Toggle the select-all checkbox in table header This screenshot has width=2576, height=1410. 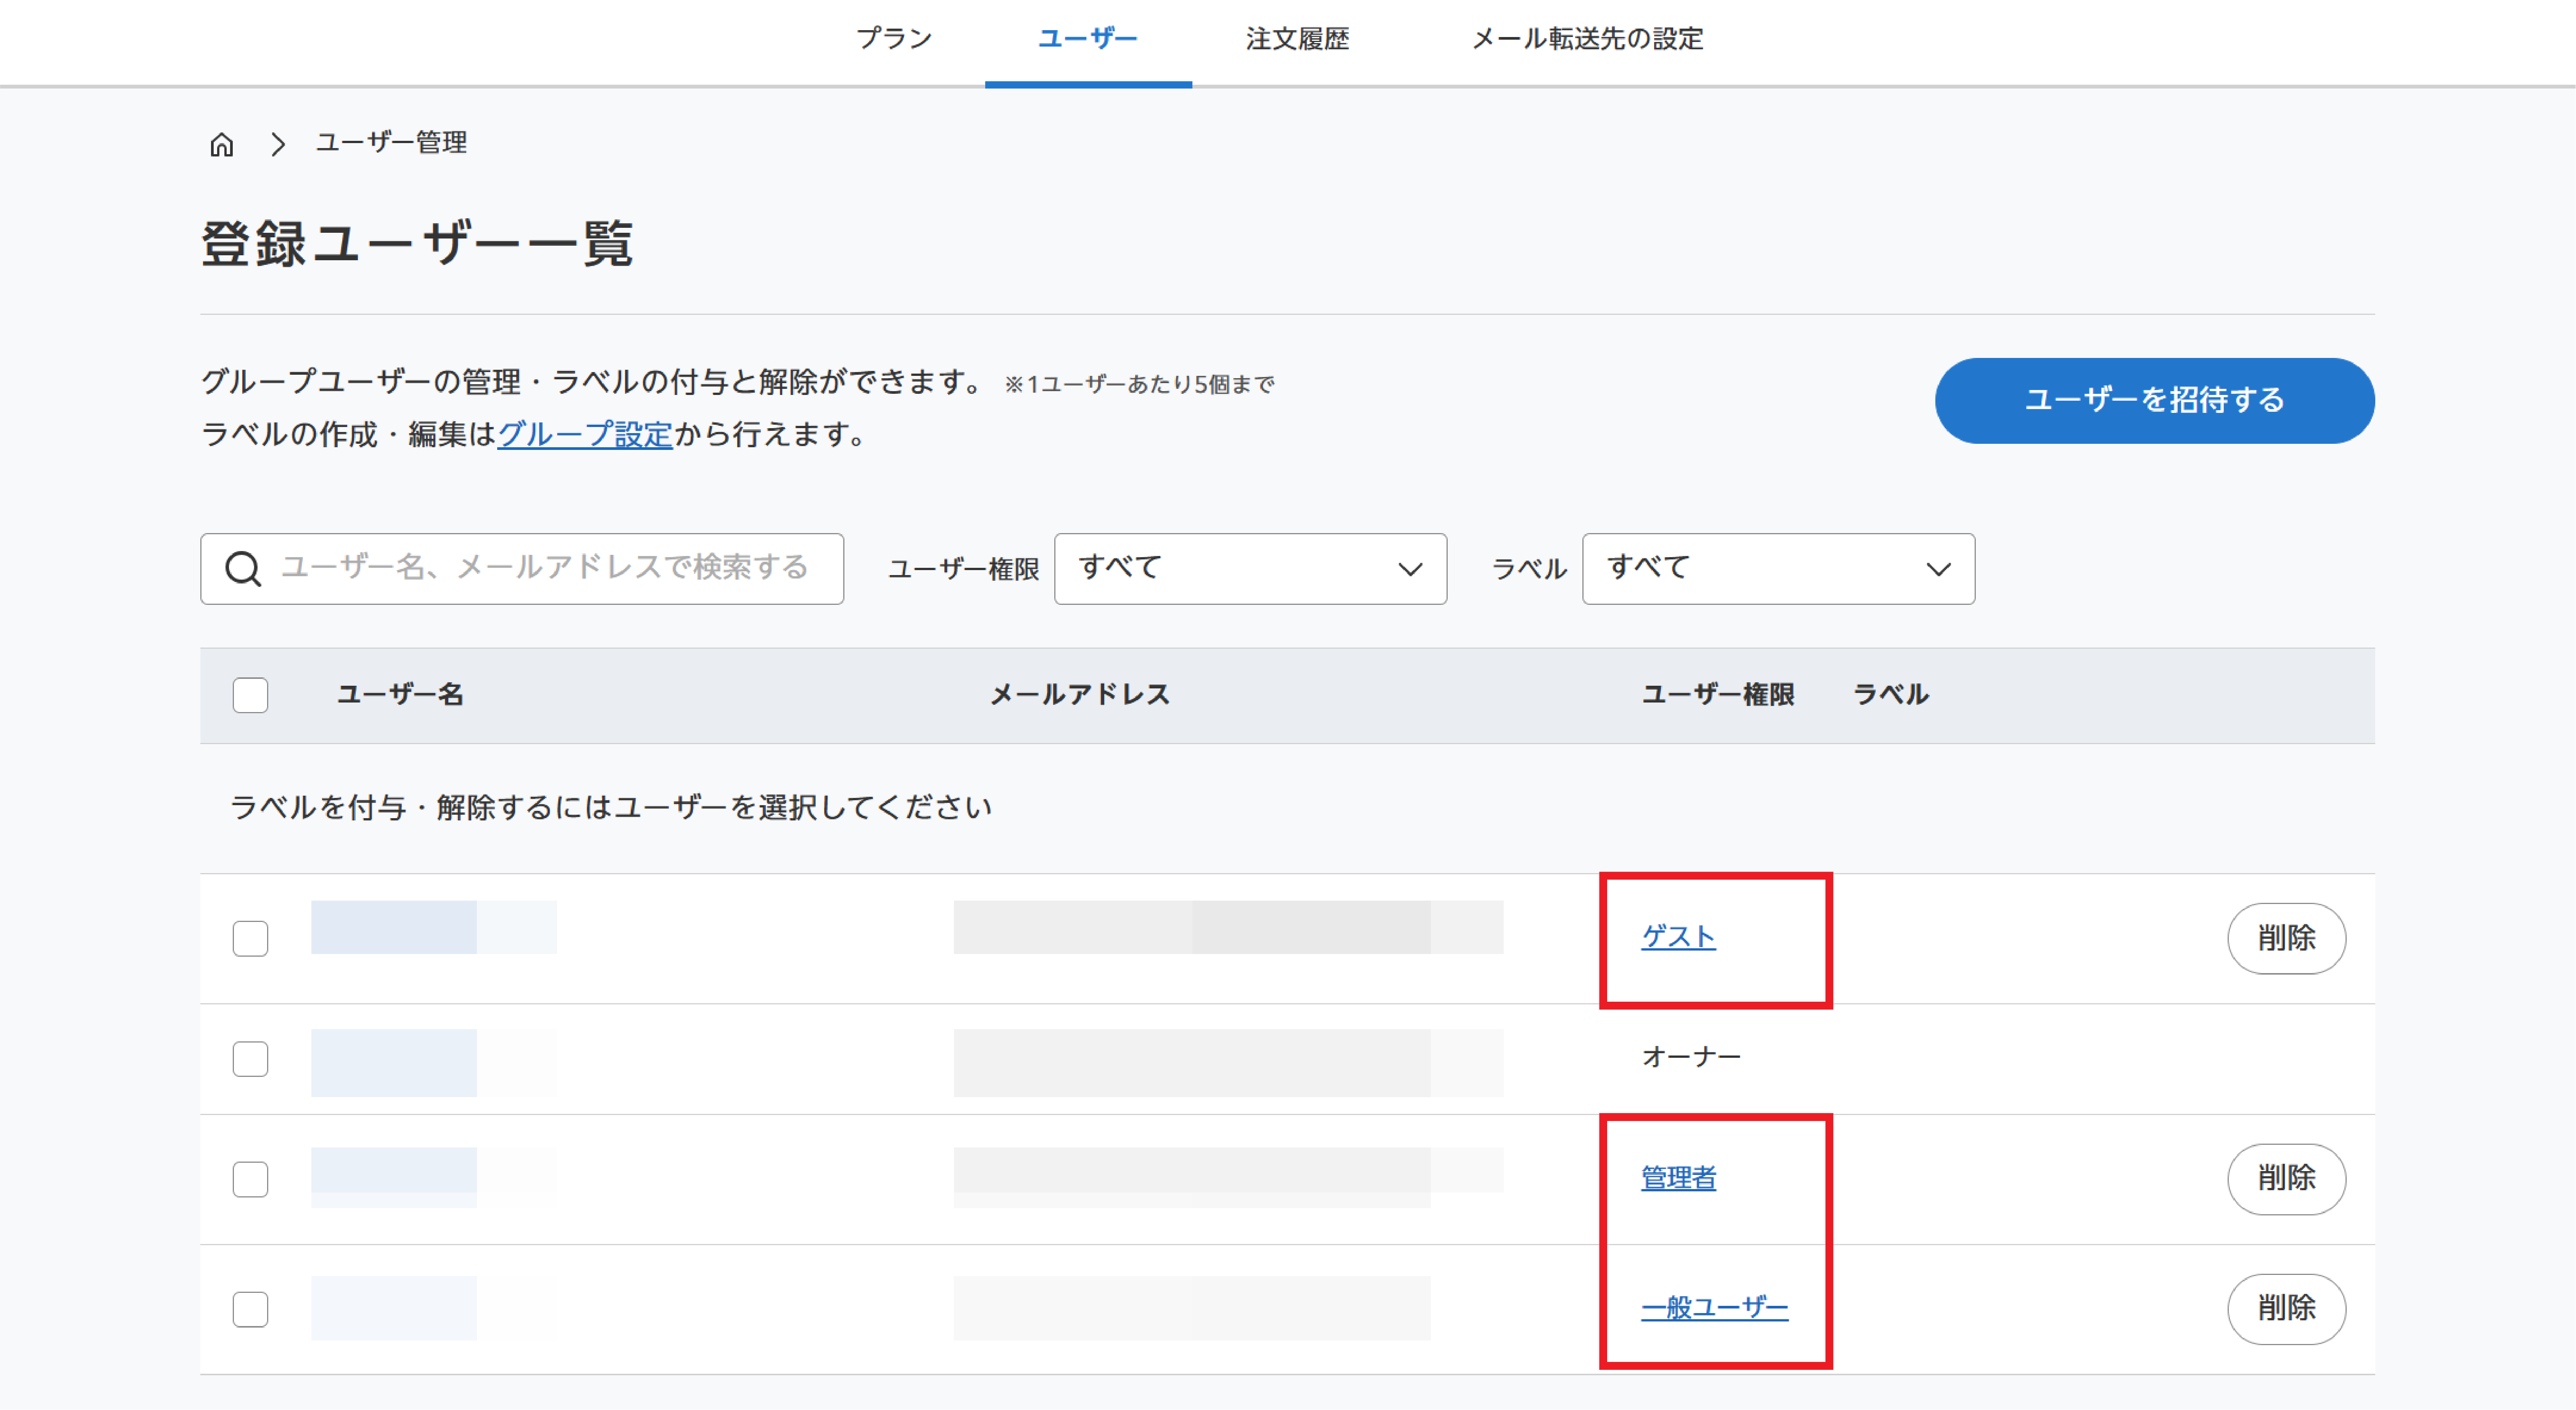250,695
